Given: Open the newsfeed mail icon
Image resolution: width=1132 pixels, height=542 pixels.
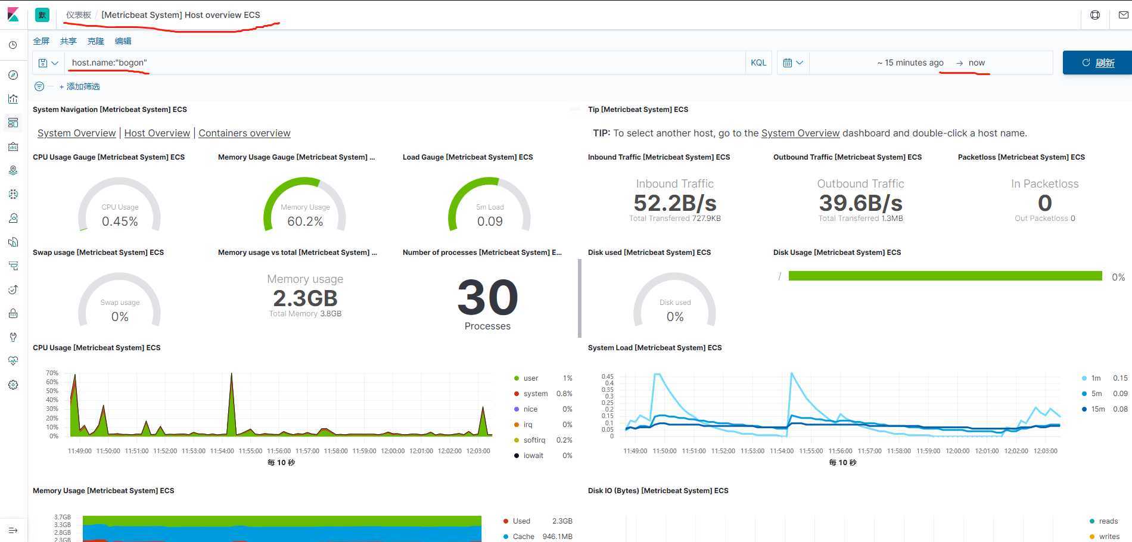Looking at the screenshot, I should pyautogui.click(x=1124, y=15).
